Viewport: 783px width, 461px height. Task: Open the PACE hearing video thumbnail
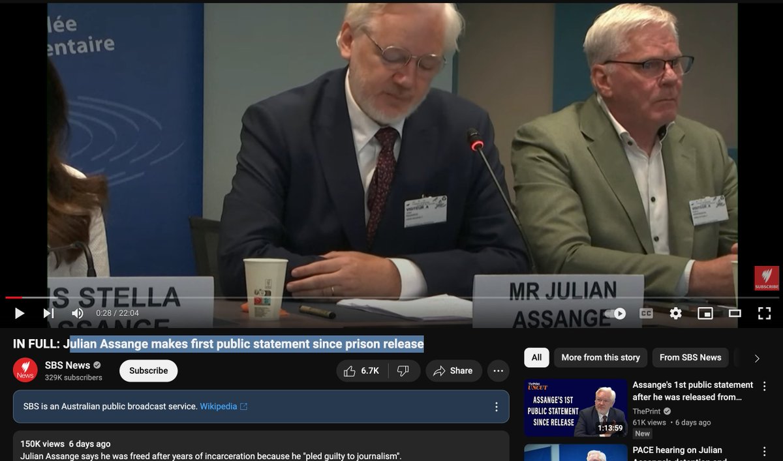(x=576, y=453)
